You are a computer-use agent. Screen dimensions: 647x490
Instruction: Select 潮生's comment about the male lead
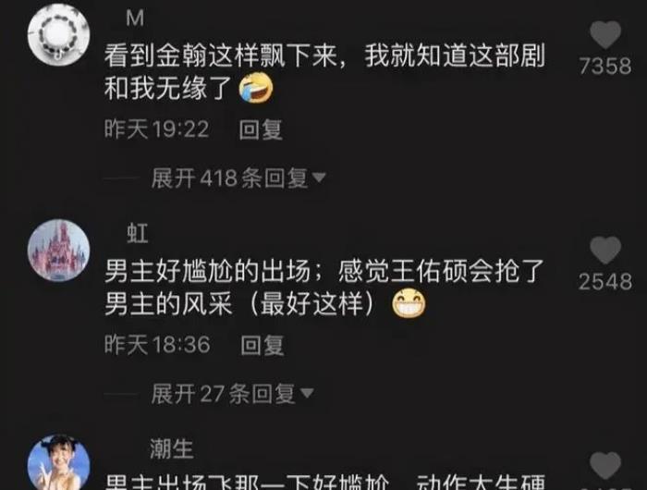click(325, 483)
